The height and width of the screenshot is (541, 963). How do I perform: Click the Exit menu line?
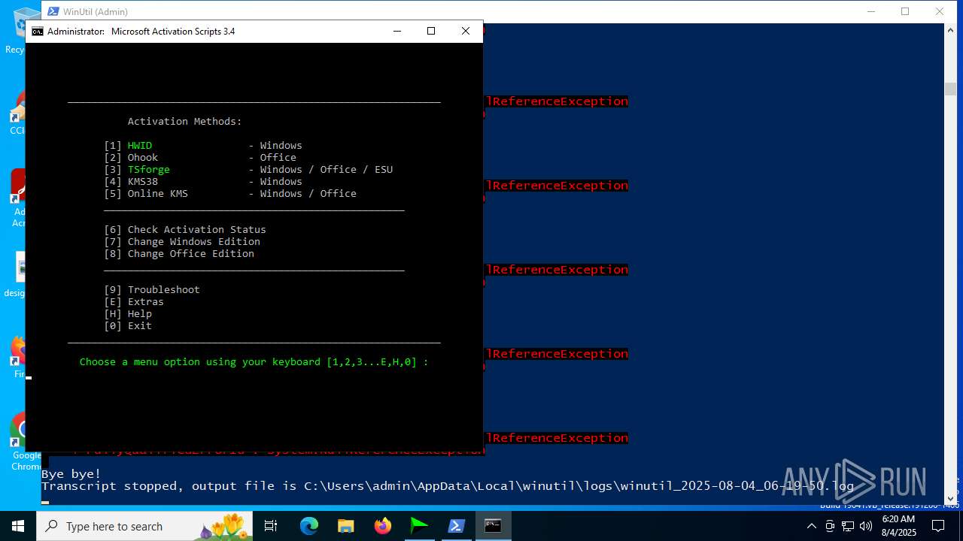point(128,325)
